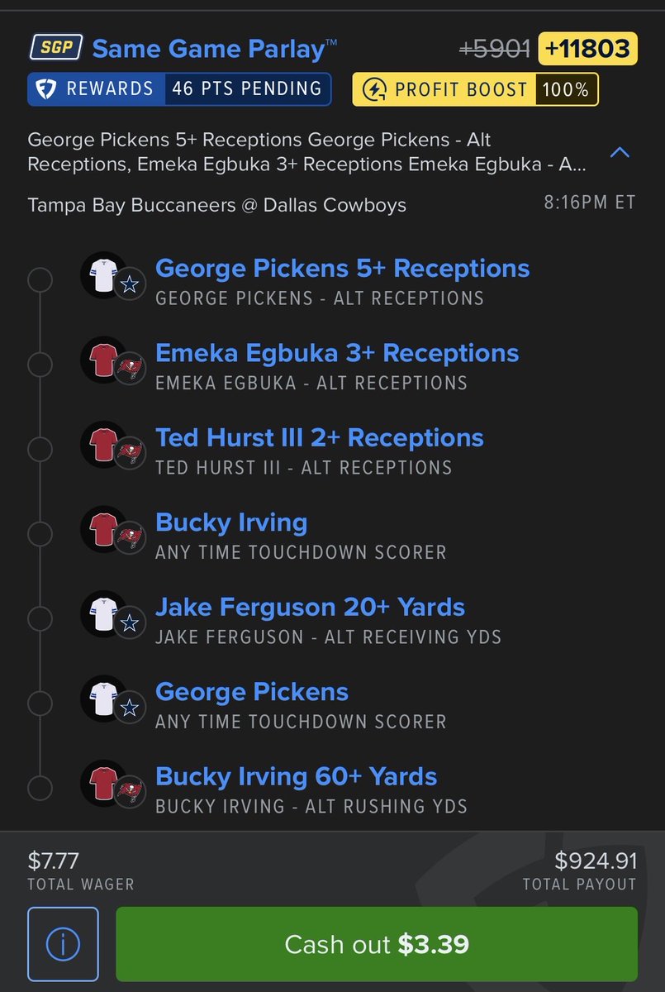Click the Cowboys star logo beside Jake Ferguson
Screen dimensions: 665x992
pos(129,623)
